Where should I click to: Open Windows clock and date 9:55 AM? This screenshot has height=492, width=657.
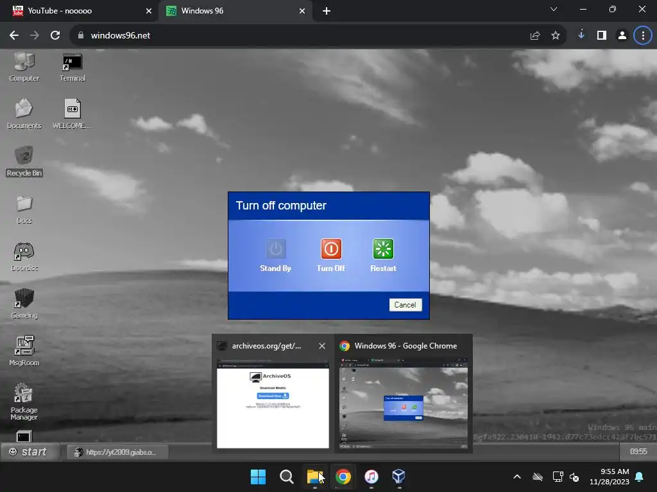coord(610,477)
